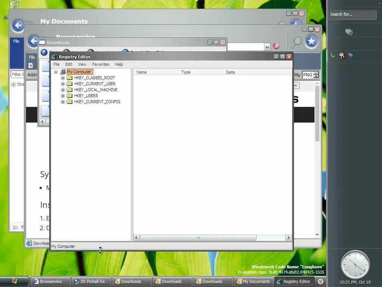Click the Name column header
The width and height of the screenshot is (382, 287).
click(x=156, y=72)
